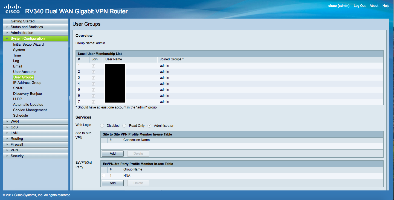
Task: Toggle Join checkbox for user row 7
Action: click(x=93, y=102)
